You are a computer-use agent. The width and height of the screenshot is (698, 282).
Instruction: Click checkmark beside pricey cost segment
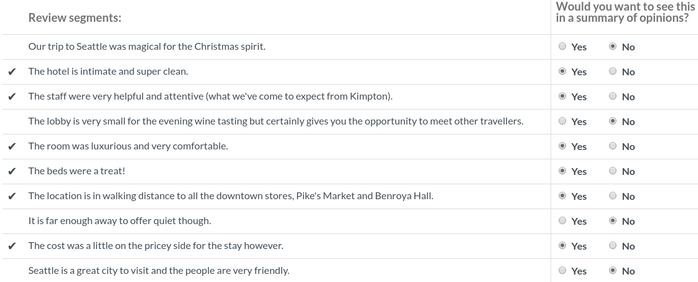tap(12, 247)
